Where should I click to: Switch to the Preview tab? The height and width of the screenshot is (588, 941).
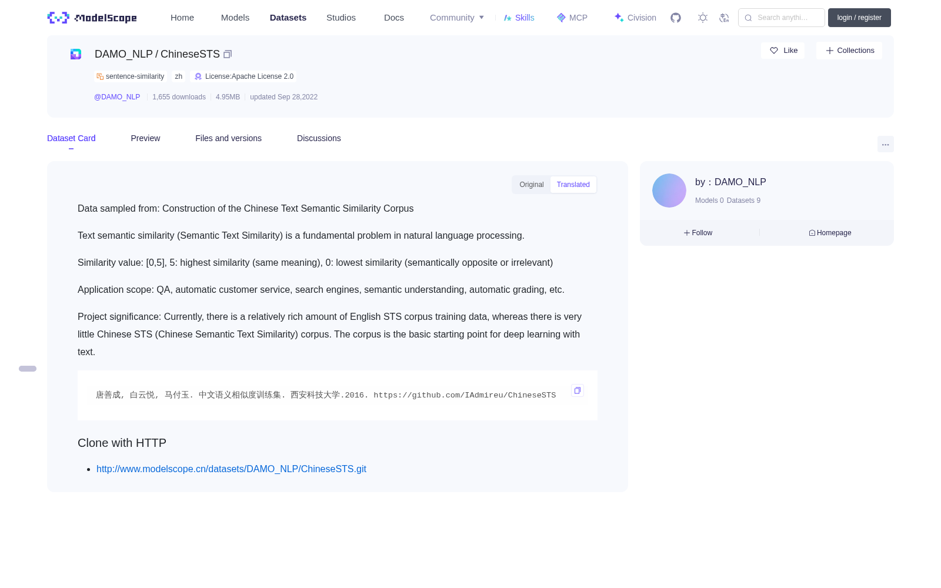coord(145,138)
